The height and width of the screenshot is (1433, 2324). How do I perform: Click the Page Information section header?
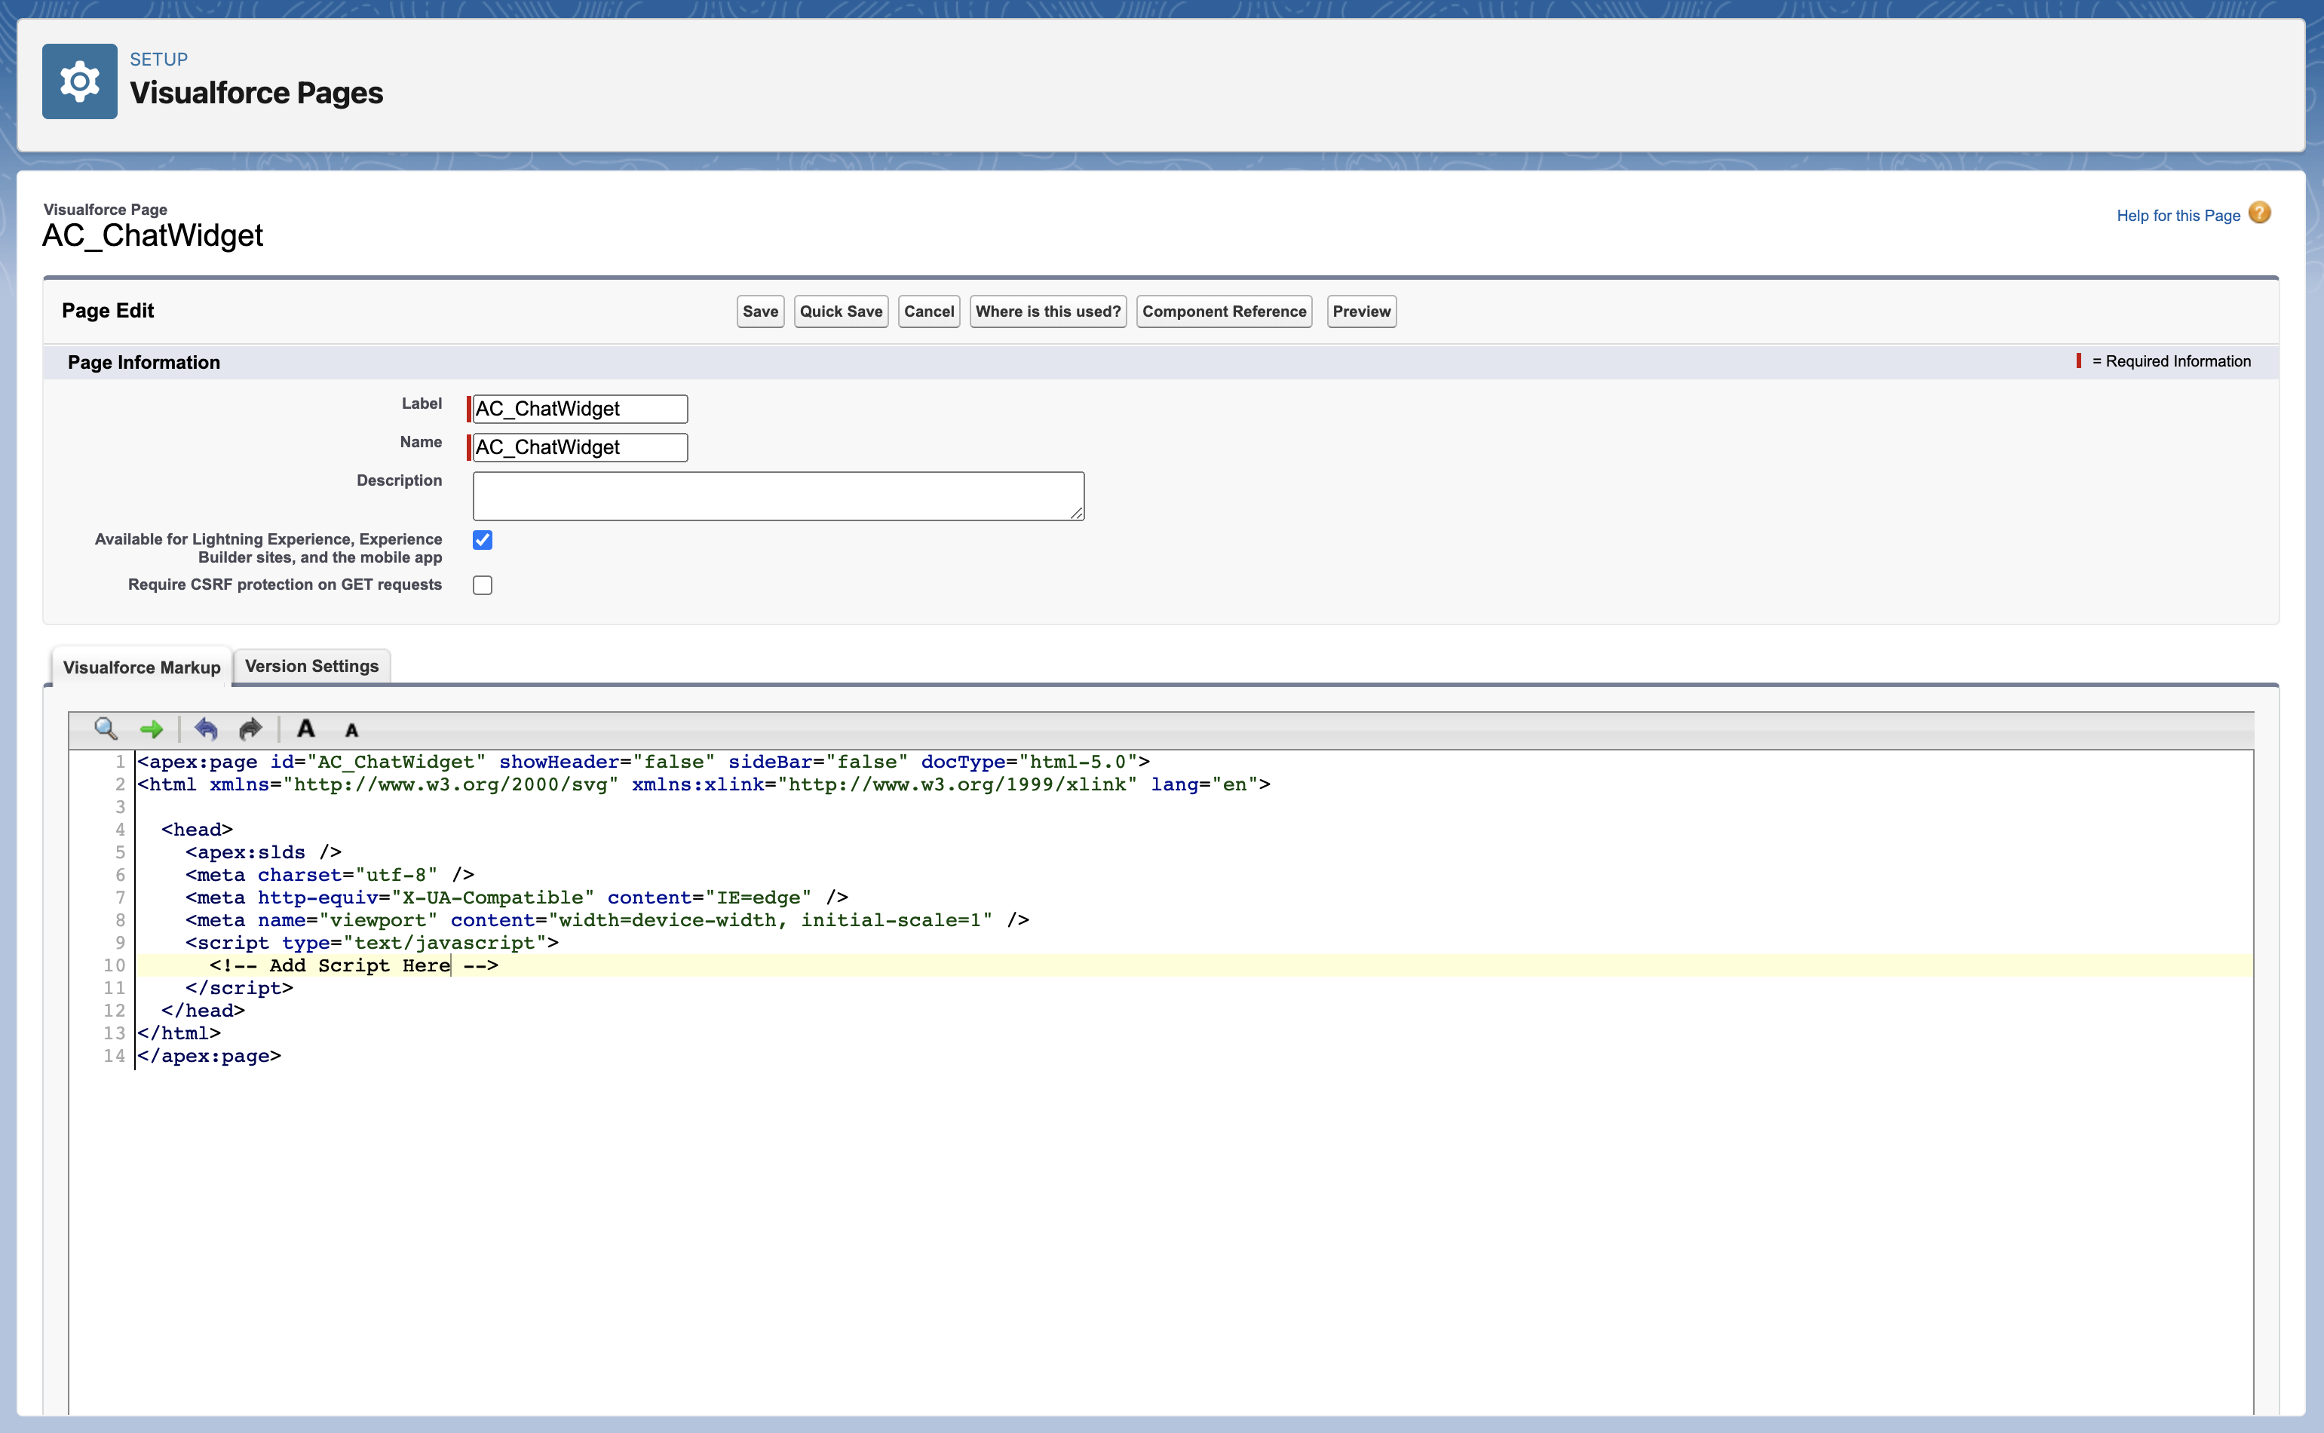coord(144,362)
